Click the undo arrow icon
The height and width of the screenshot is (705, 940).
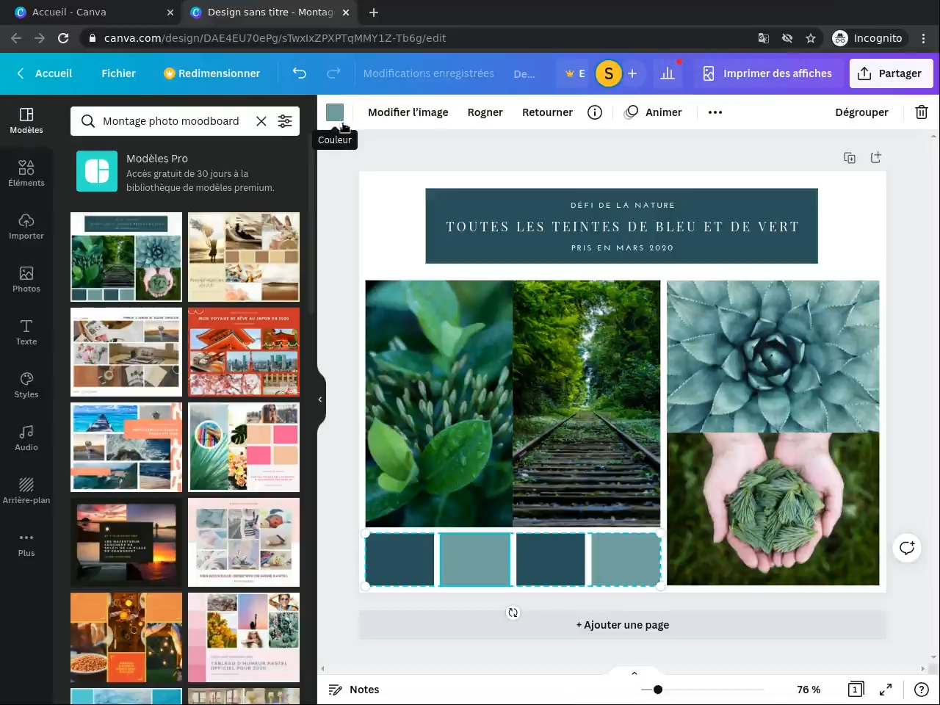299,73
